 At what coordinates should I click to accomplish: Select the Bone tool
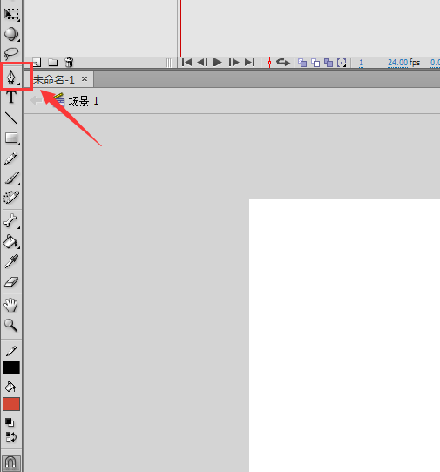click(x=11, y=220)
